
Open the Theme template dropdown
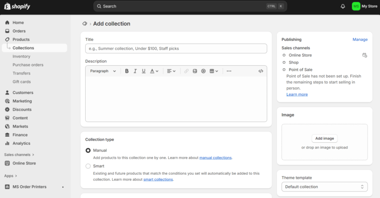325,187
